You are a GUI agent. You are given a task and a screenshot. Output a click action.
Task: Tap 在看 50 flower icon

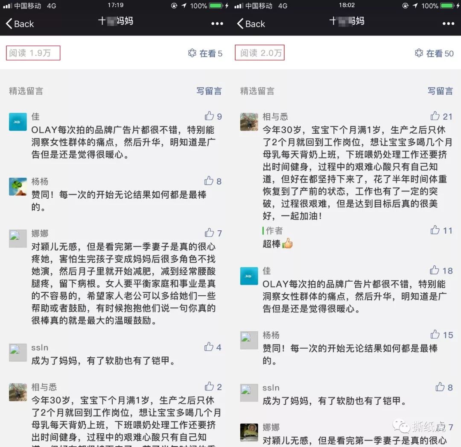tap(419, 53)
